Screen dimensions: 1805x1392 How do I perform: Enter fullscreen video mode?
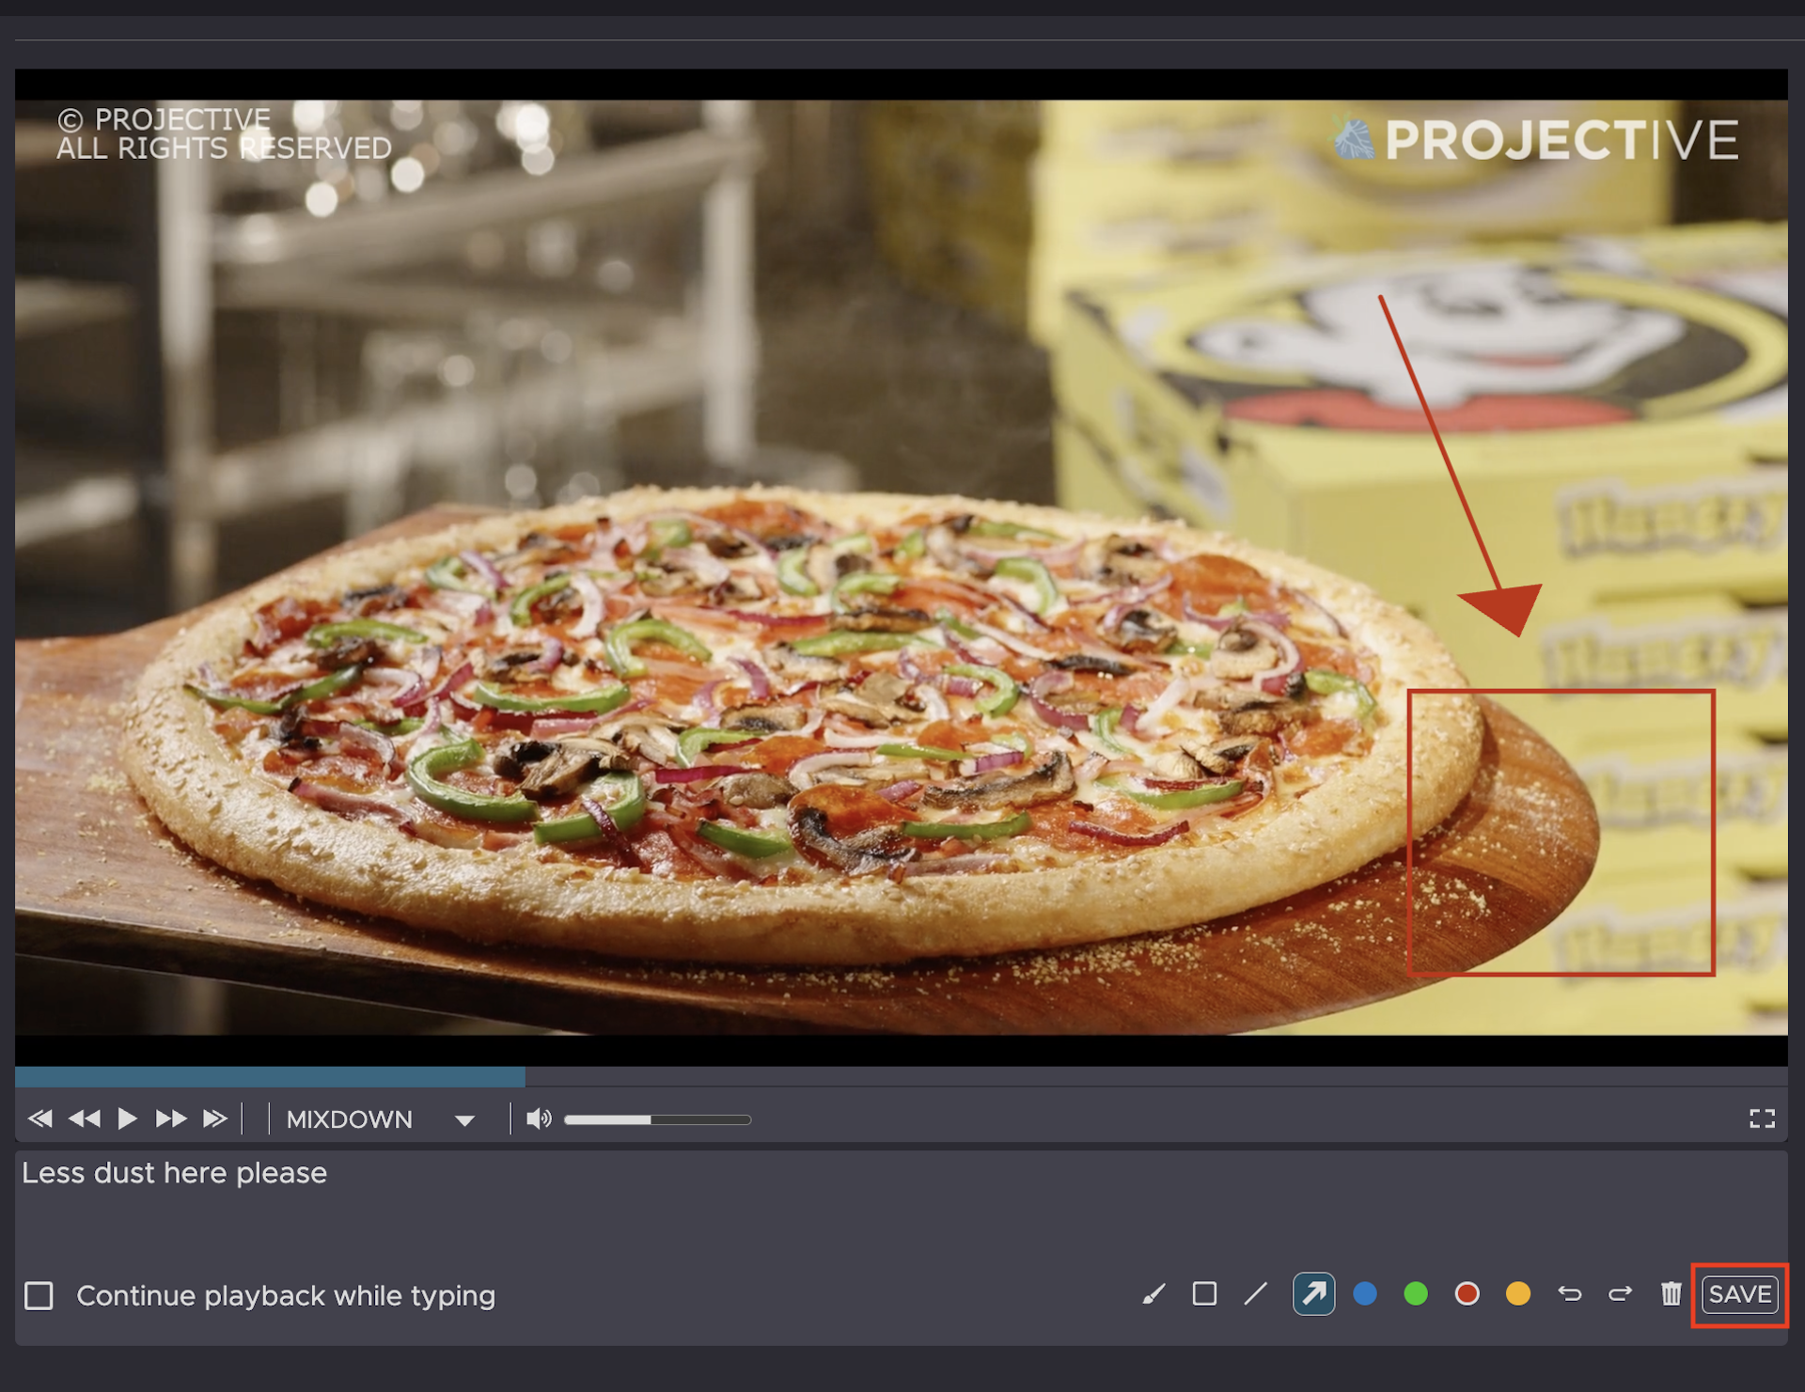(1762, 1118)
